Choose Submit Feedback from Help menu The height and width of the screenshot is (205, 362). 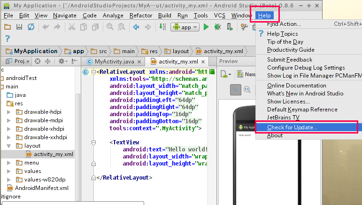(x=308, y=60)
